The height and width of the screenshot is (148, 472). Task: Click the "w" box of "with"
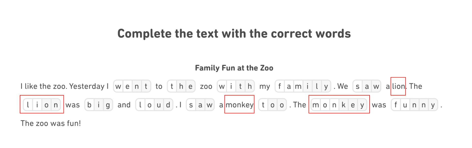[x=222, y=86]
